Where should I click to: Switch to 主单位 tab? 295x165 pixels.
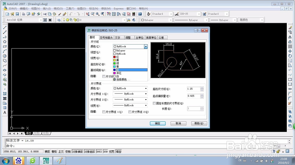point(140,38)
